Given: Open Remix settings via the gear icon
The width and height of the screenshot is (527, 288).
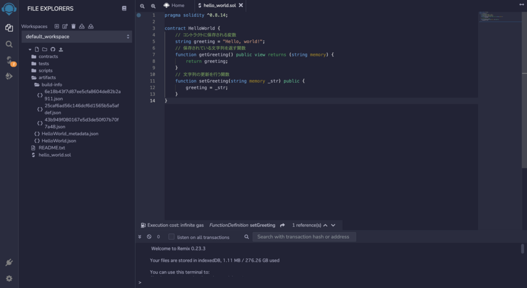Looking at the screenshot, I should (9, 278).
